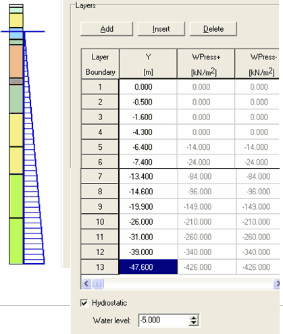Select the Y cell showing -47.600
283x334 pixels.
click(148, 267)
